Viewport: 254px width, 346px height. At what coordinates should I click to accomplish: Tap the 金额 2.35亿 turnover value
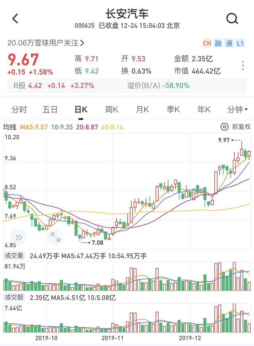click(x=193, y=59)
